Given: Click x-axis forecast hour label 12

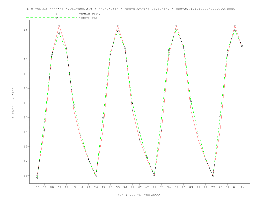Looking at the screenshot, I should [x=67, y=187].
